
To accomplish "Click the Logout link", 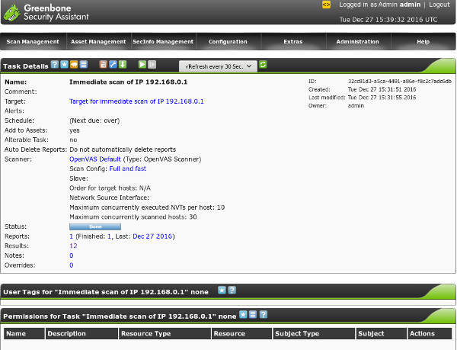I will tap(439, 5).
